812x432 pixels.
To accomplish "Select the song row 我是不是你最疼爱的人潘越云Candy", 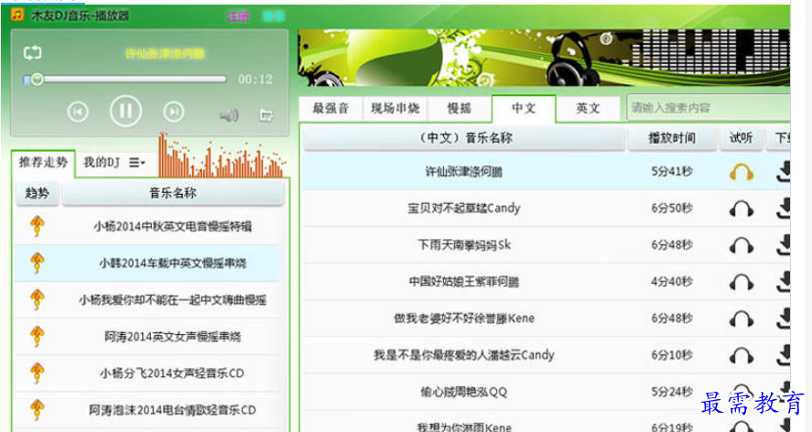I will click(547, 355).
